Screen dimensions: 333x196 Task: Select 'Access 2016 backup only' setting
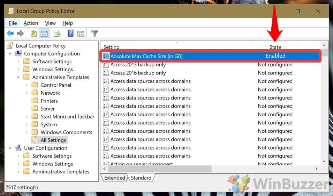138,73
